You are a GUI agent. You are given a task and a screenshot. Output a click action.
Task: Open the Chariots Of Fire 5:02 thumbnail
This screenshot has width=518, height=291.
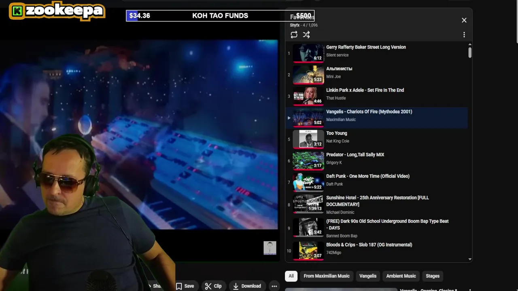pyautogui.click(x=308, y=118)
